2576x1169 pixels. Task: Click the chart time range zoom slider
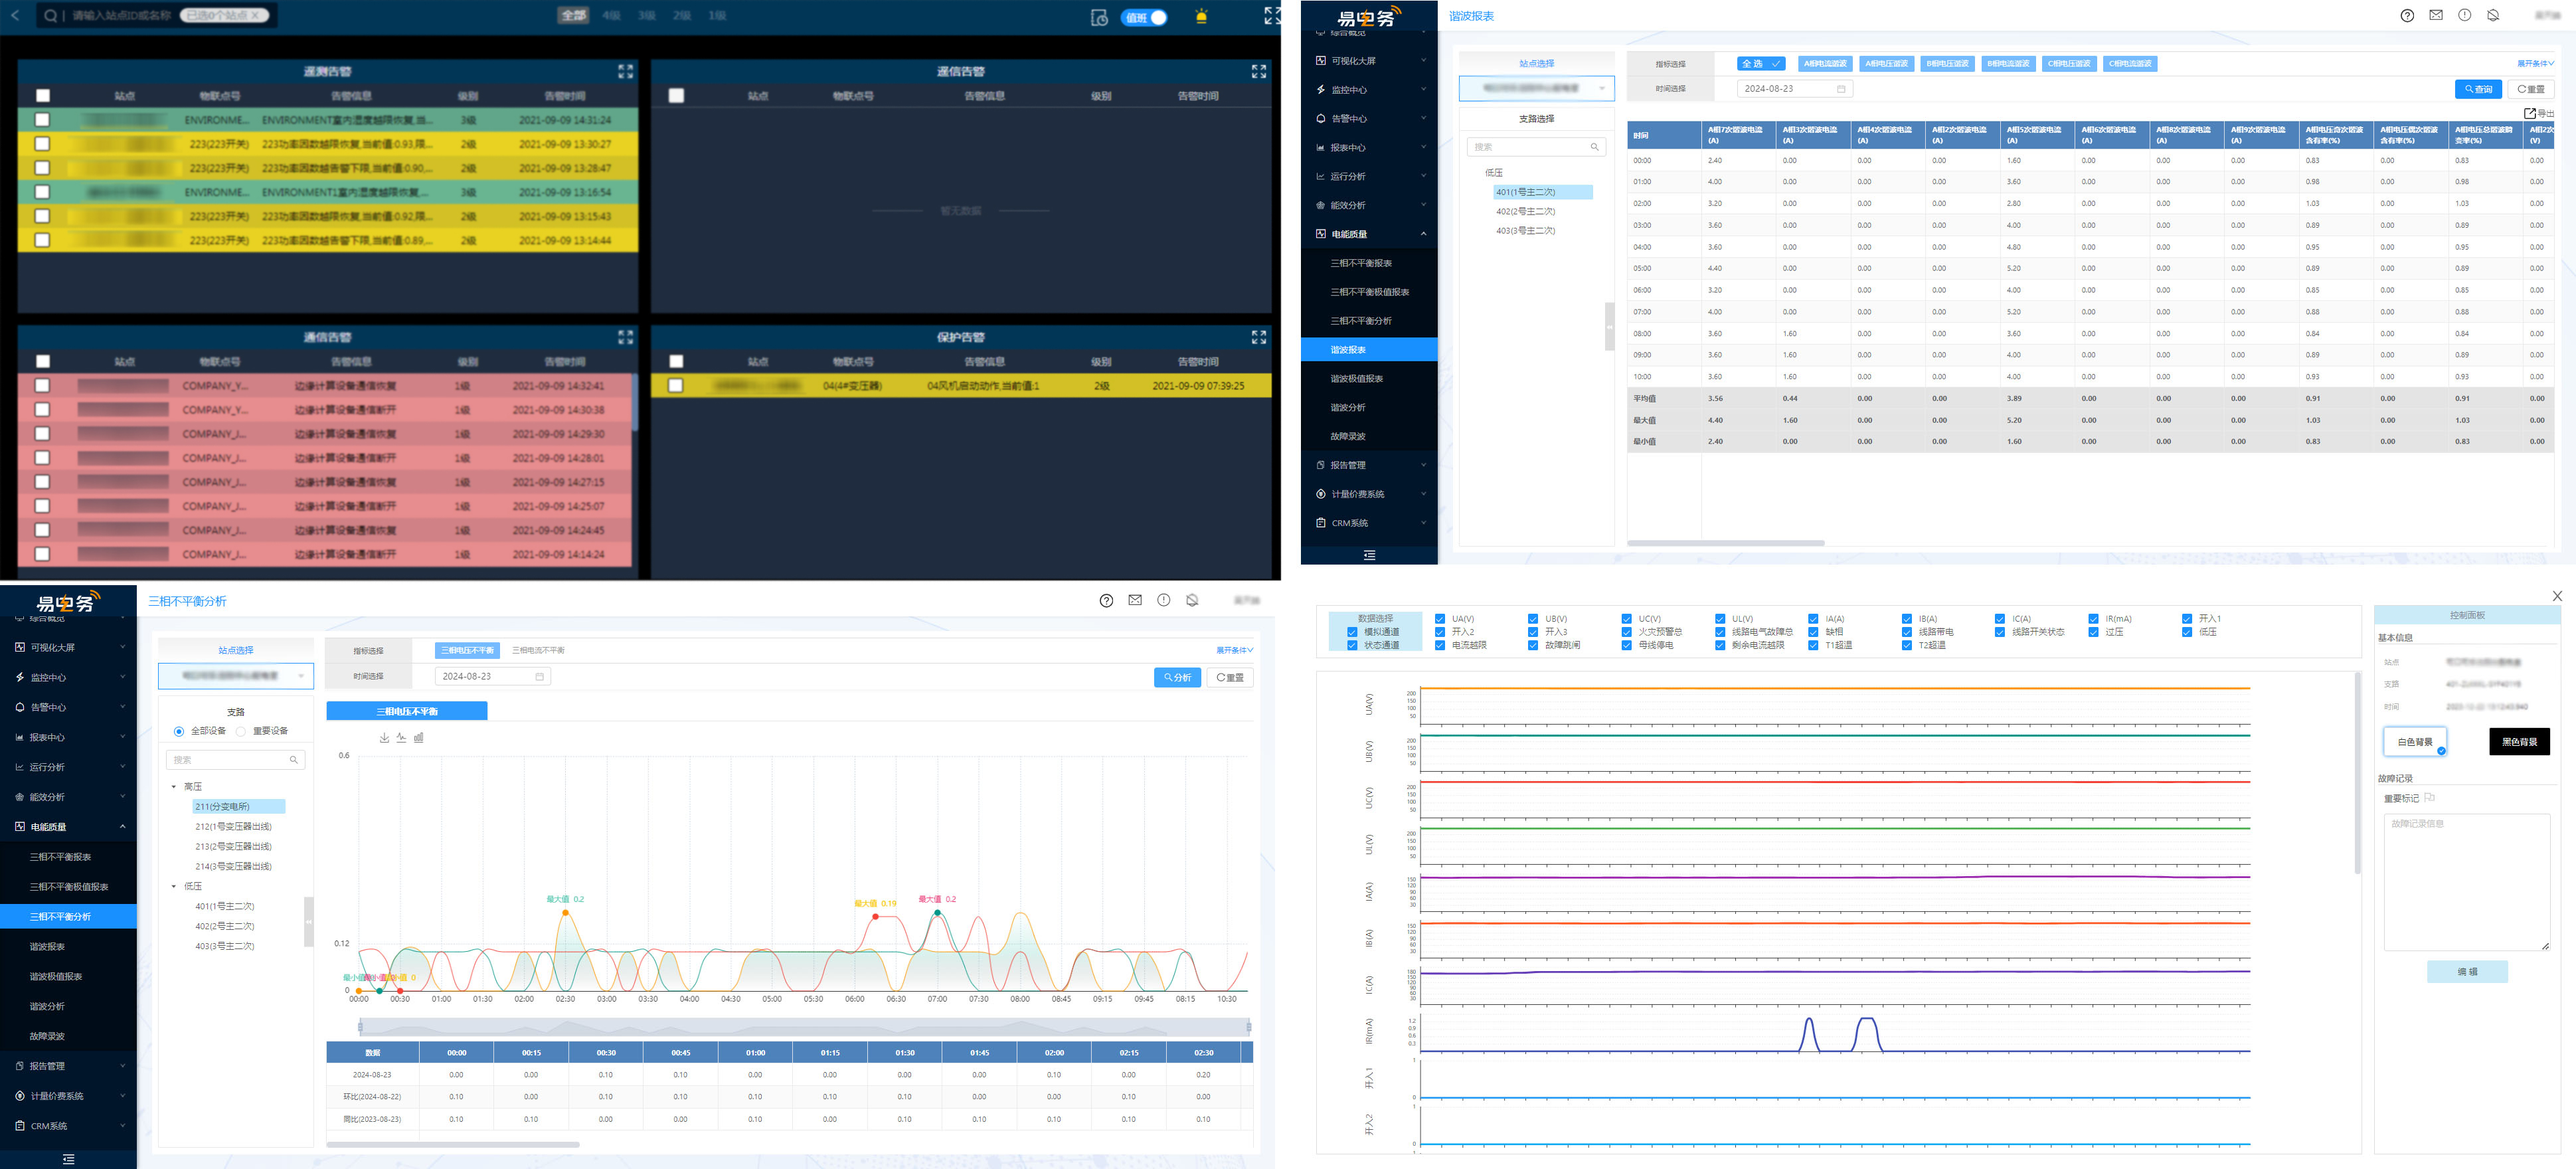point(804,1027)
